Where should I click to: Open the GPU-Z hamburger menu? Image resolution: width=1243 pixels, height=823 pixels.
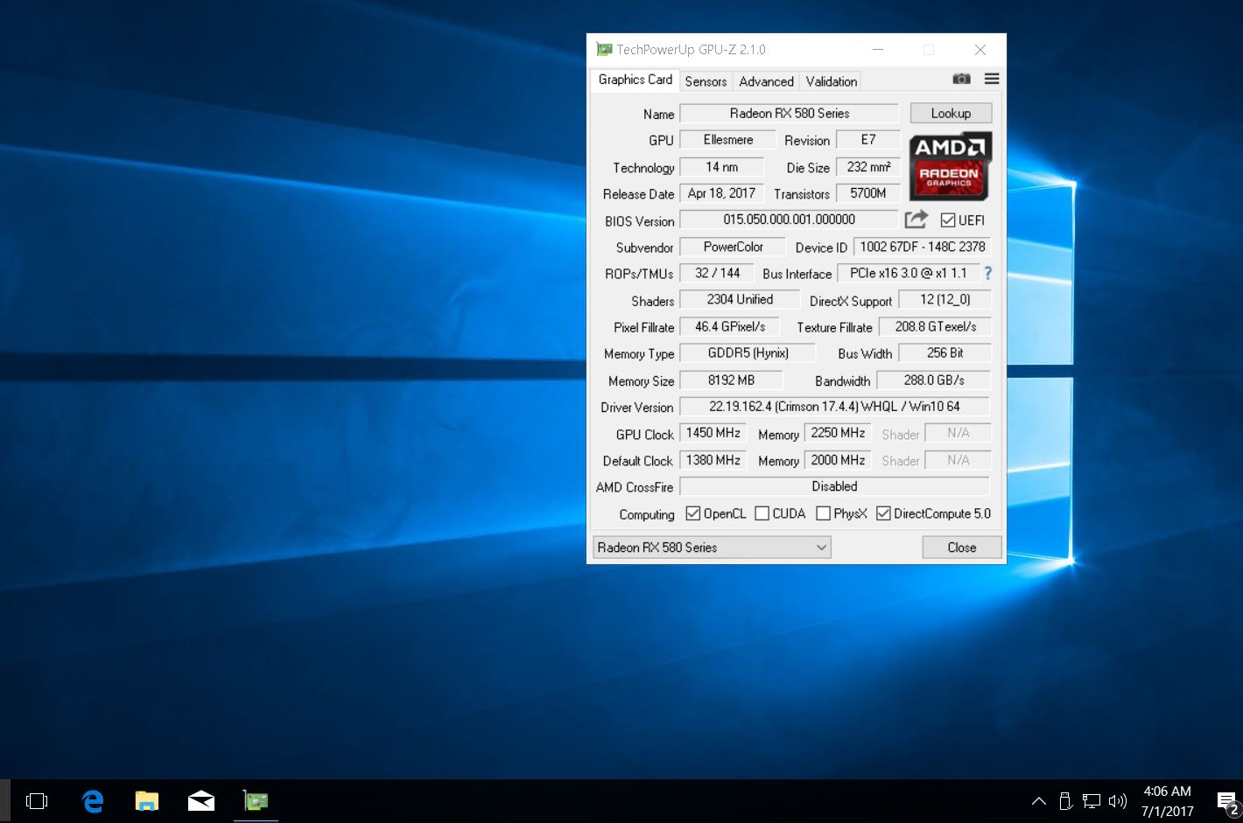pyautogui.click(x=992, y=79)
